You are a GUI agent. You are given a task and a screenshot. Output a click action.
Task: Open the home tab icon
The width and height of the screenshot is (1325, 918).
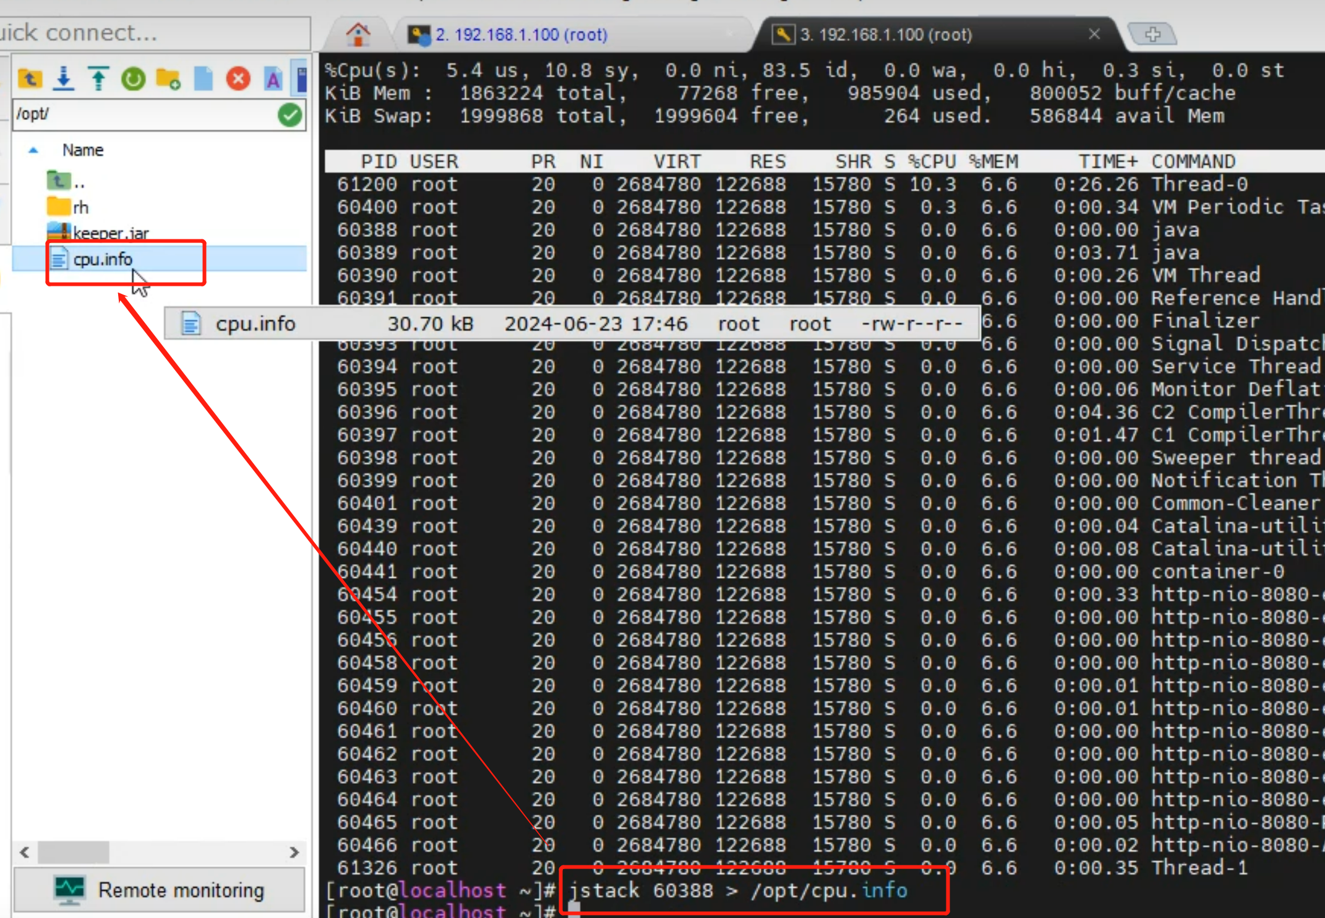(358, 34)
